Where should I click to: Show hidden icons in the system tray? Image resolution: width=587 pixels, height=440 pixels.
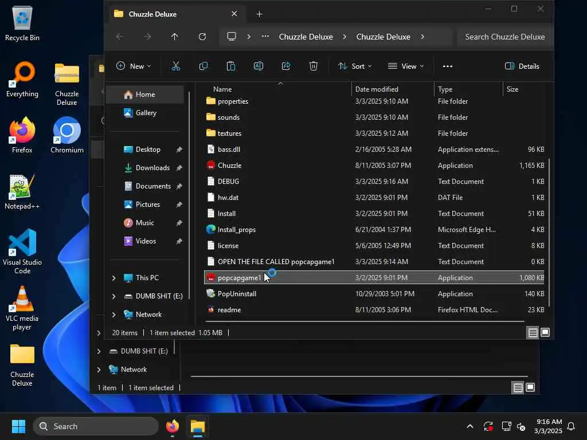[470, 426]
